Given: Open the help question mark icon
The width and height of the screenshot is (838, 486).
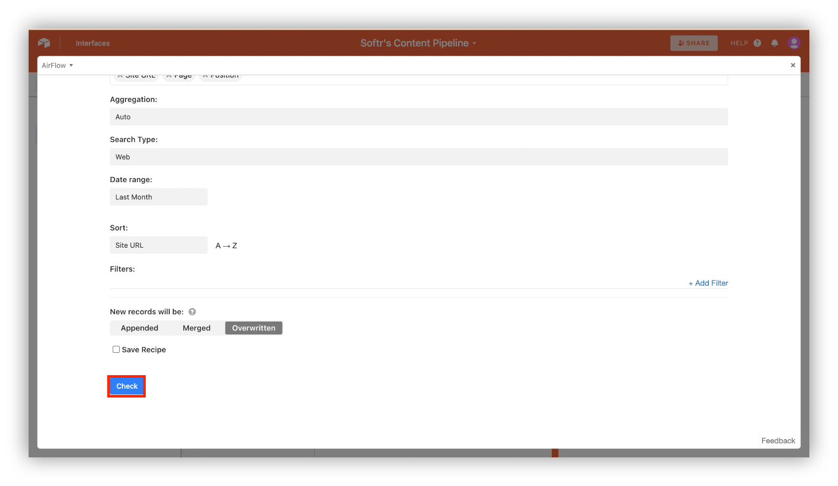Looking at the screenshot, I should (x=757, y=43).
